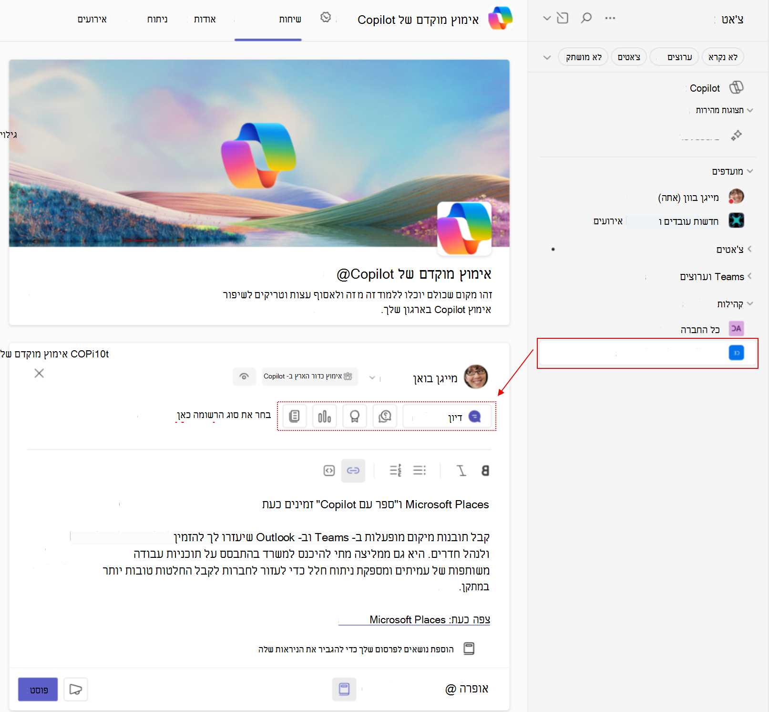Collapse the מועדפים section
The image size is (769, 712).
750,171
